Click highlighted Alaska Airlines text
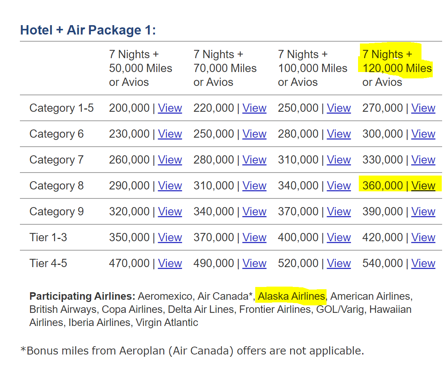Image resolution: width=447 pixels, height=371 pixels. pos(291,296)
